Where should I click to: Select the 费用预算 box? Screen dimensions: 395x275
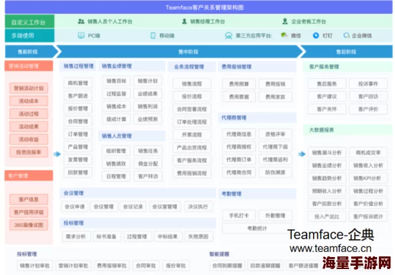[x=239, y=84]
